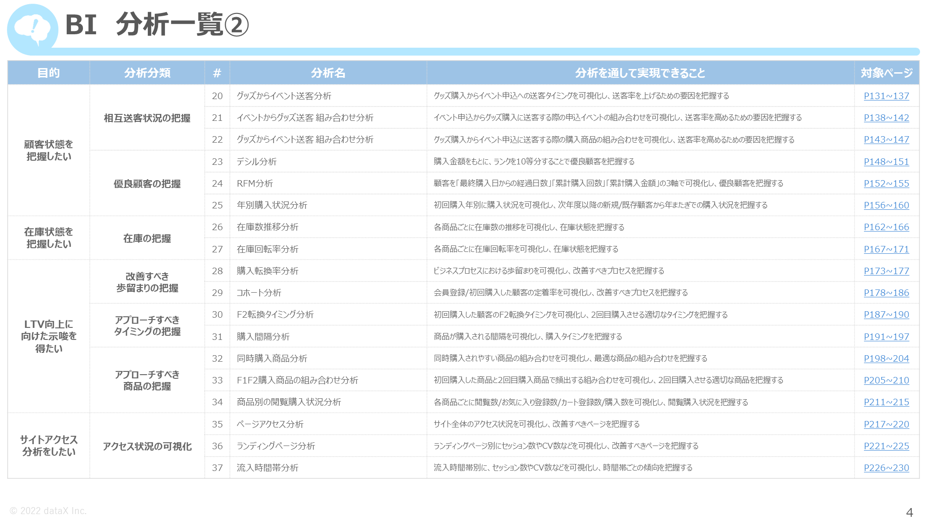Click the # column header

tap(217, 73)
